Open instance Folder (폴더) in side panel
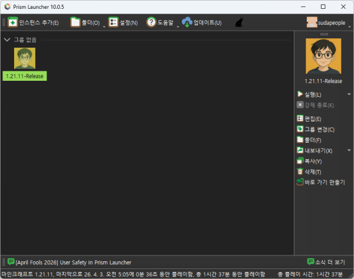354x279 pixels. (300, 140)
